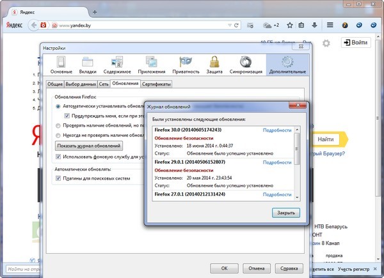
Task: Click the www.yandex.by address bar
Action: tap(140, 25)
